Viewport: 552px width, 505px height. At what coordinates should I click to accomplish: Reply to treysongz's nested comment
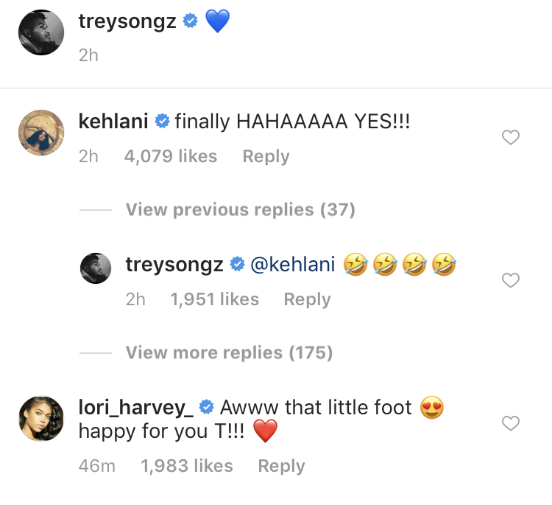pyautogui.click(x=307, y=299)
